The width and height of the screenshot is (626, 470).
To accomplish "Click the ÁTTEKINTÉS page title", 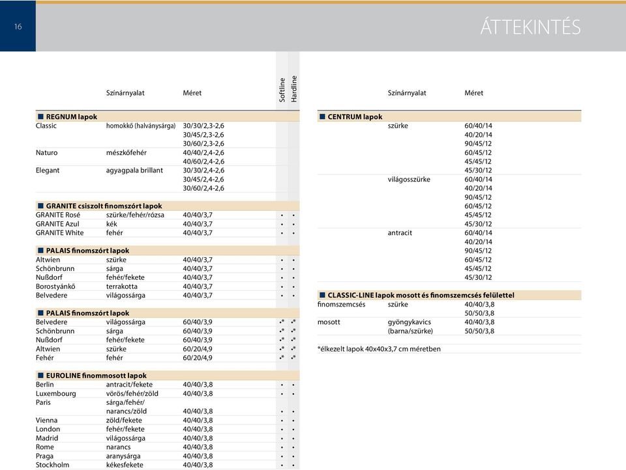I will tap(530, 27).
